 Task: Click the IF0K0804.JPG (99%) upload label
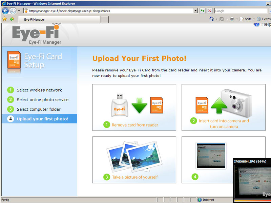pyautogui.click(x=250, y=162)
